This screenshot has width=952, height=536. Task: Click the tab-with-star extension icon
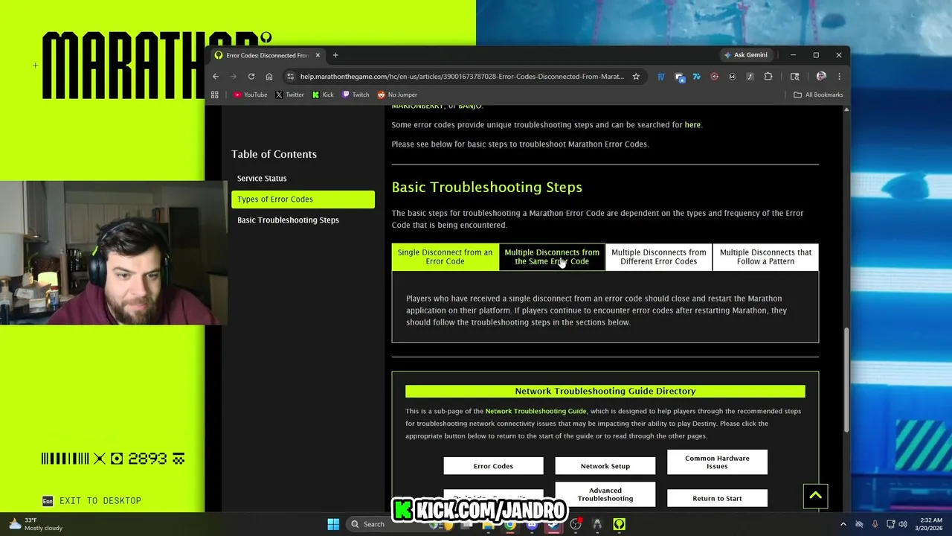[x=679, y=76]
